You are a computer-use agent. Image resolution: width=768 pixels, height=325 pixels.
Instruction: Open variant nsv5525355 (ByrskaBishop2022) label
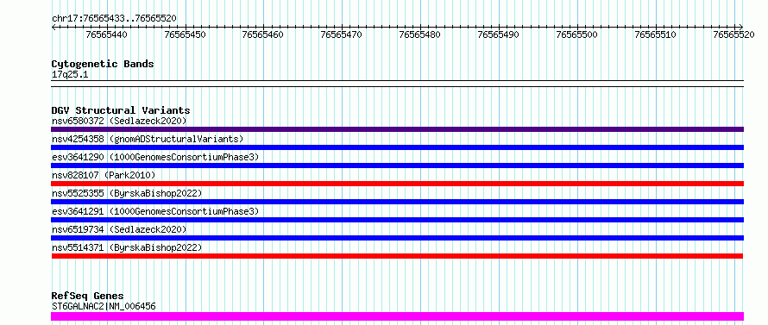pos(127,193)
